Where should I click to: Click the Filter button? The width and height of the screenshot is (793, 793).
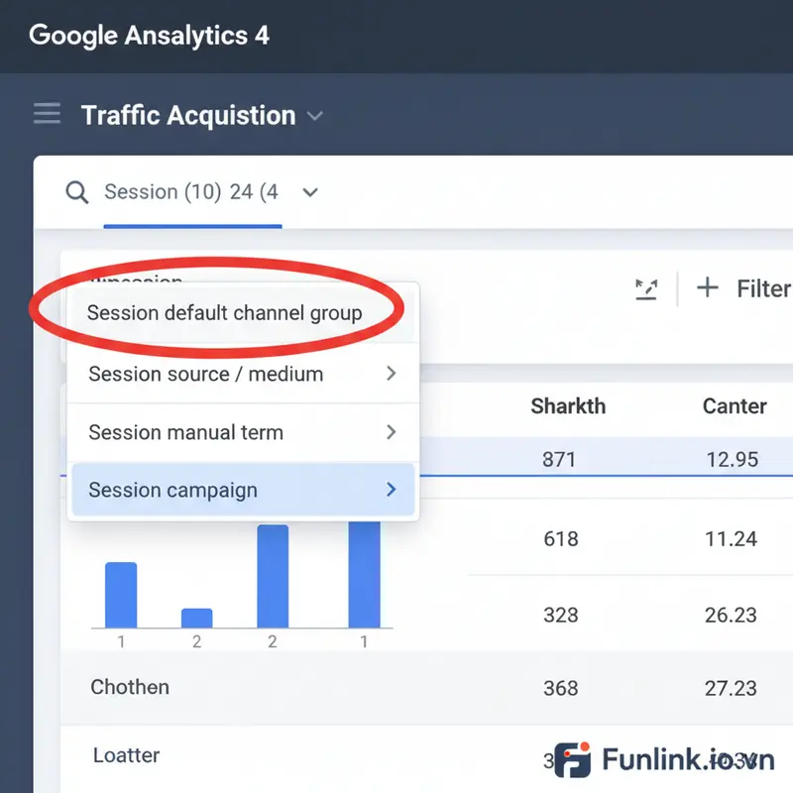click(761, 288)
